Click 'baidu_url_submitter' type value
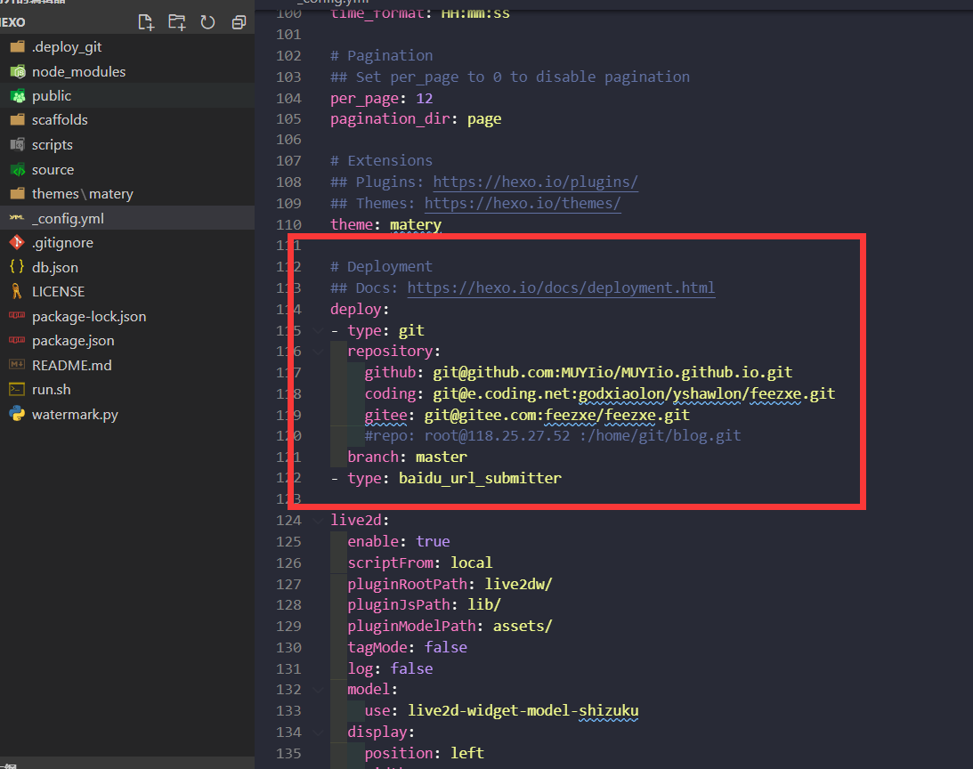 click(x=480, y=479)
